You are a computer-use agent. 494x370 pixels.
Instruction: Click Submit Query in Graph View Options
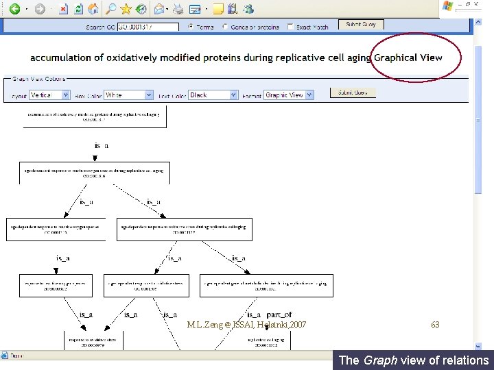pyautogui.click(x=353, y=92)
